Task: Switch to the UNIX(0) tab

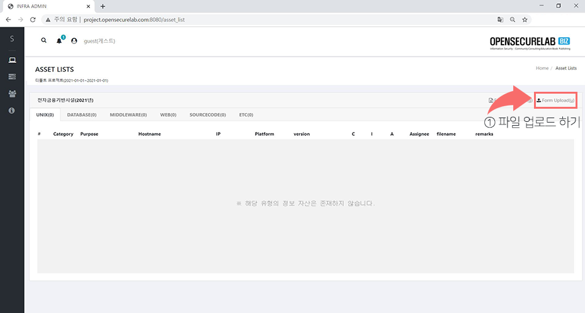Action: pyautogui.click(x=45, y=114)
